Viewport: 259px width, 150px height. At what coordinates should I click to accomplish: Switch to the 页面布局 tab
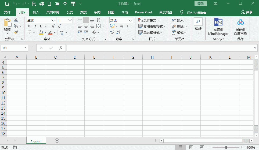pyautogui.click(x=53, y=12)
